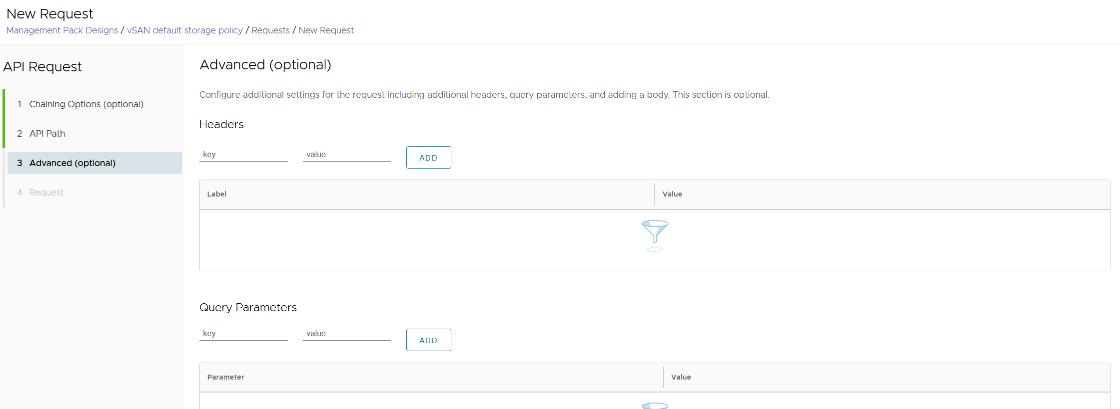Select step 1 Chaining Options (optional)
This screenshot has width=1120, height=409.
tap(86, 104)
